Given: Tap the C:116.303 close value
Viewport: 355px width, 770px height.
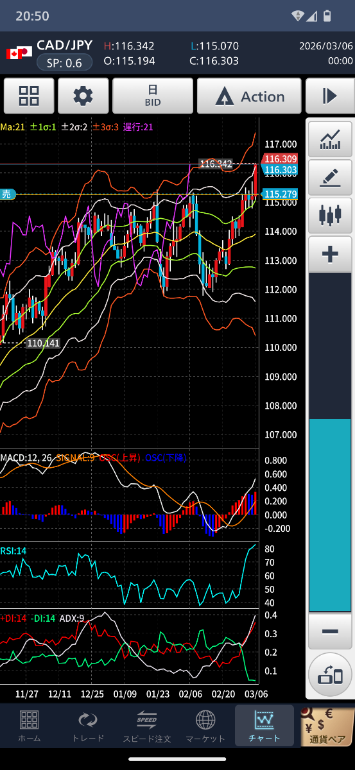Looking at the screenshot, I should pos(214,61).
